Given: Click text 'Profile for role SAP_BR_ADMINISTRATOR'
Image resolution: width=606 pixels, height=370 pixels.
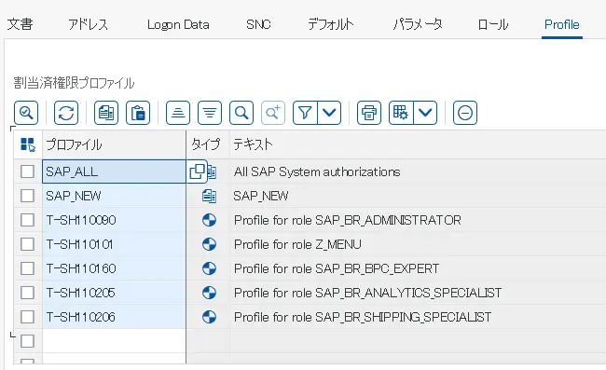Looking at the screenshot, I should tap(348, 220).
